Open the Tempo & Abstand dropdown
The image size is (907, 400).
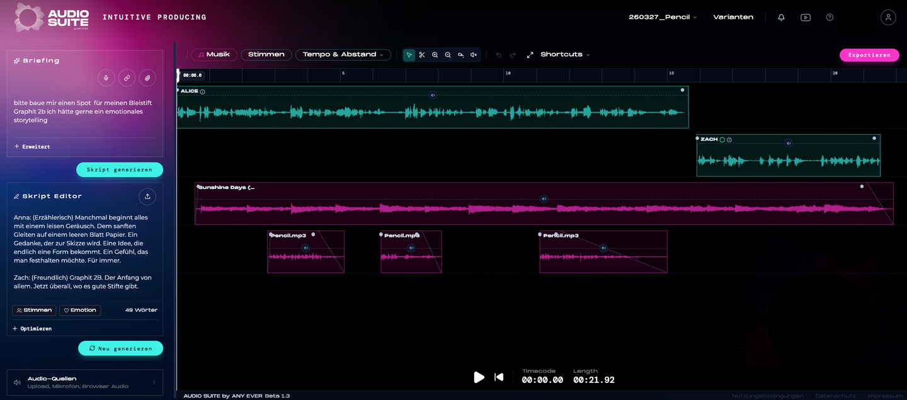[343, 55]
